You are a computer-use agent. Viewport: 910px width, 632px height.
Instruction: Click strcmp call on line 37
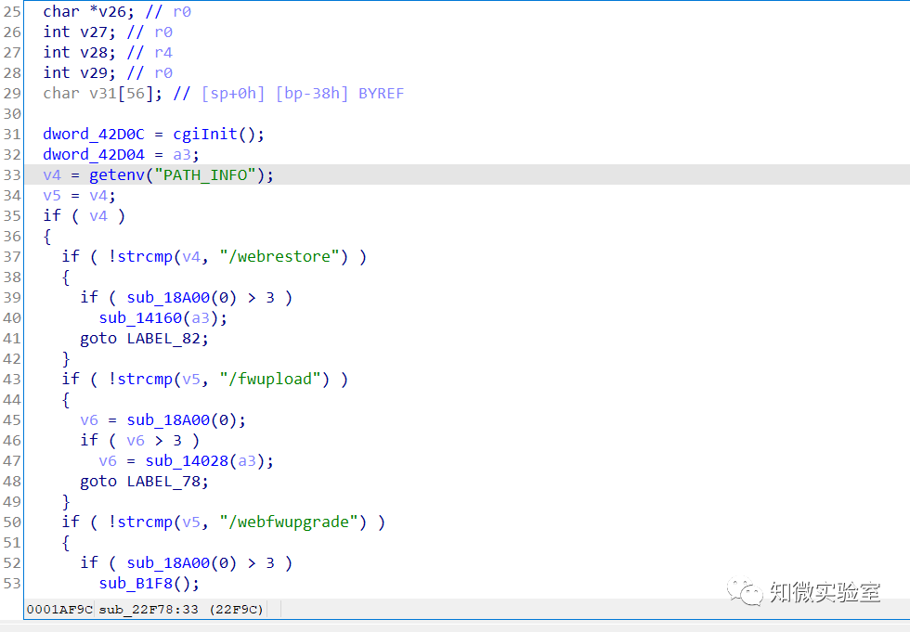pyautogui.click(x=145, y=256)
